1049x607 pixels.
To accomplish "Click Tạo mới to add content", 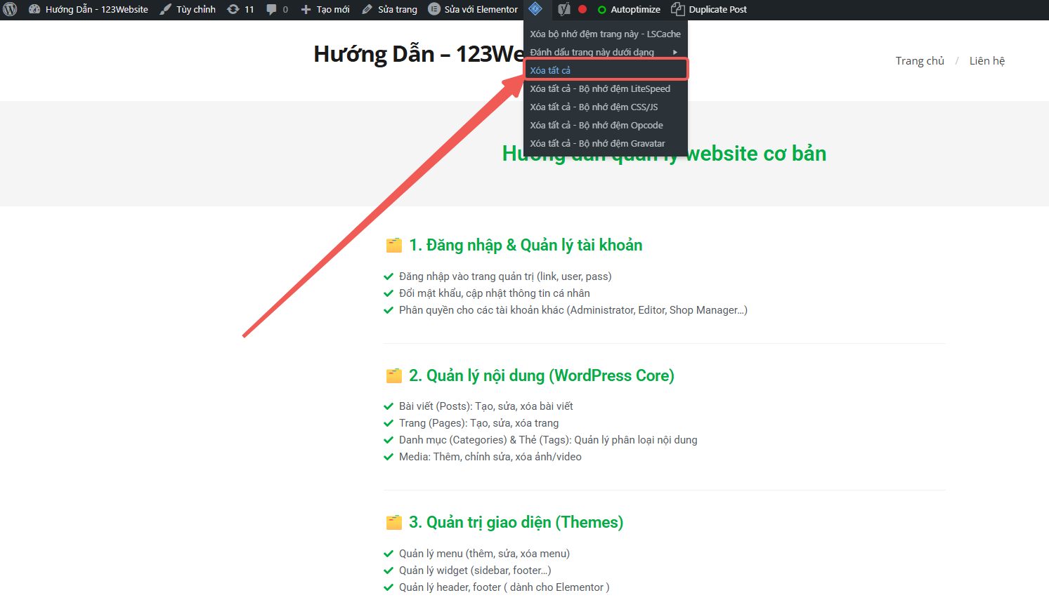I will pos(325,10).
